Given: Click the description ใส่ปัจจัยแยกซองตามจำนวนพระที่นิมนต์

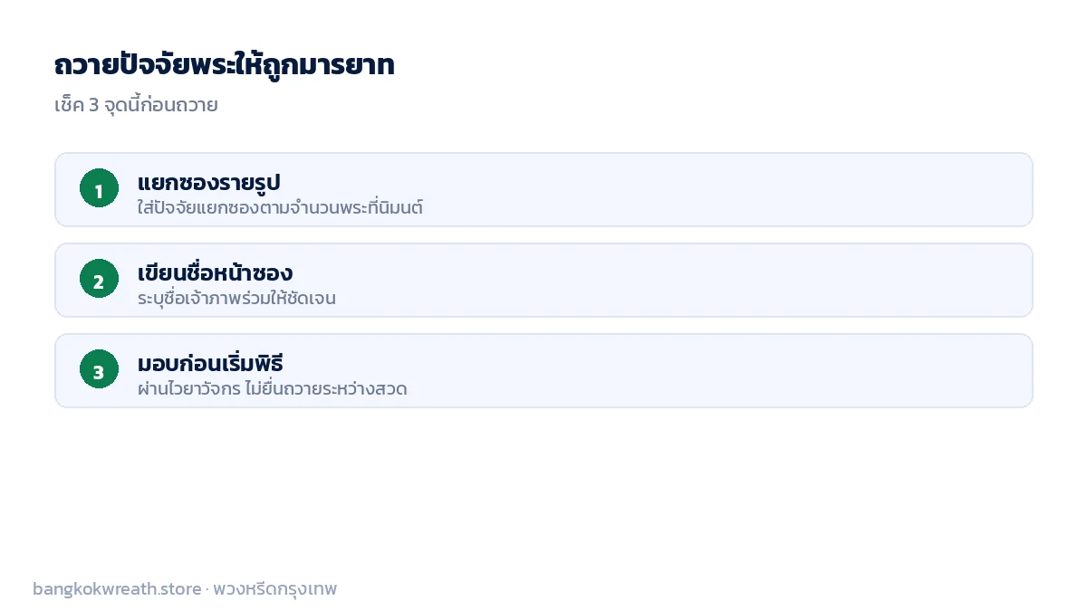Looking at the screenshot, I should pos(280,207).
